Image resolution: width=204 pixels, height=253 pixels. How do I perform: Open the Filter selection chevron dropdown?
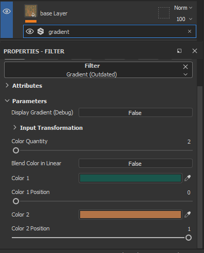click(x=186, y=74)
